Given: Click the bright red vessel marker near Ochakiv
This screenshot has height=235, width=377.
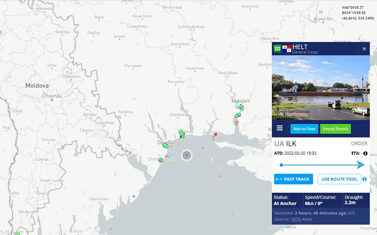Looking at the screenshot, I should pos(216,134).
